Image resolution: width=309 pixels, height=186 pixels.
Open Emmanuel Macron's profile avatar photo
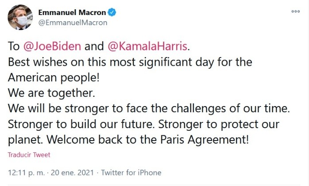point(20,17)
